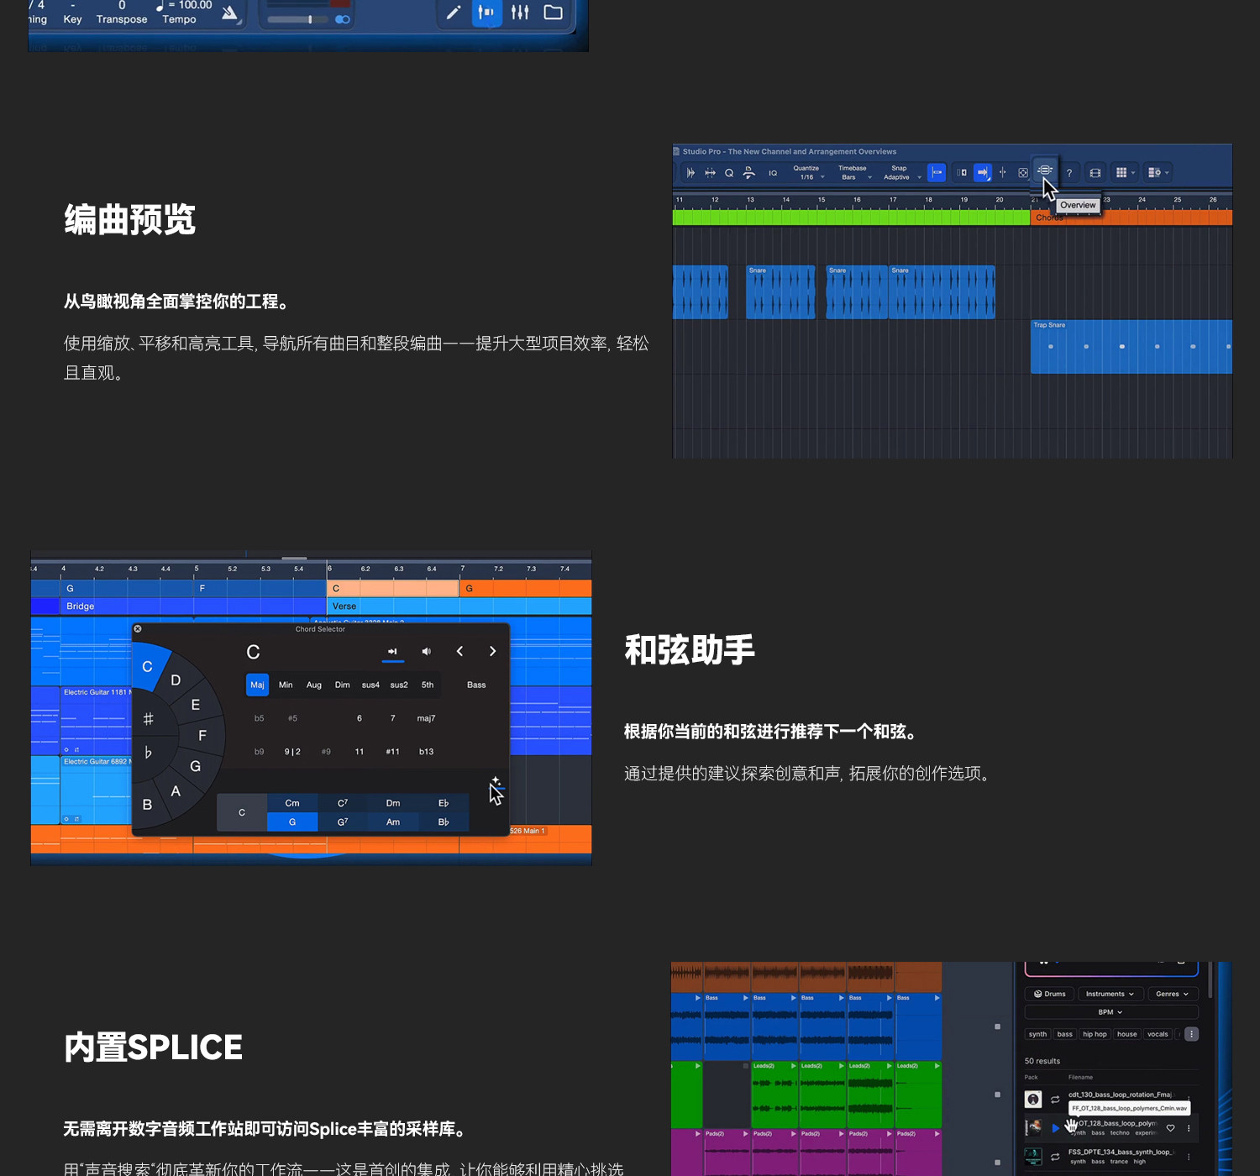Click the strip silence toolbar icon
The image size is (1260, 1176).
[x=710, y=173]
